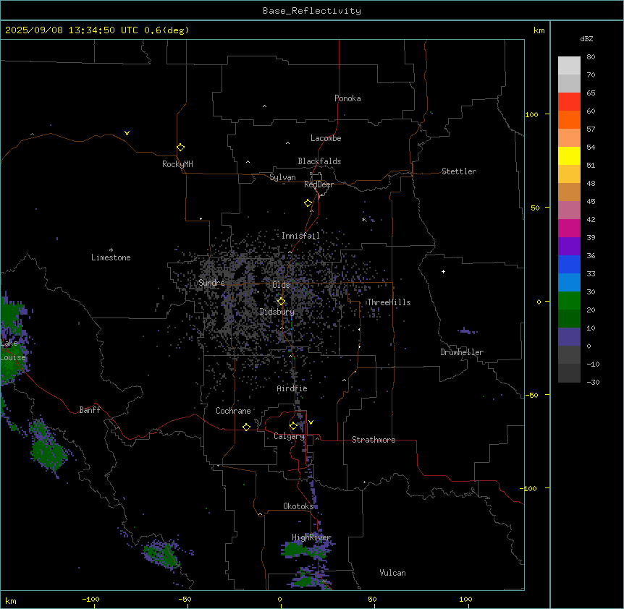Pick the magenta 42 dBZ legend swatch
The image size is (624, 609).
point(569,228)
